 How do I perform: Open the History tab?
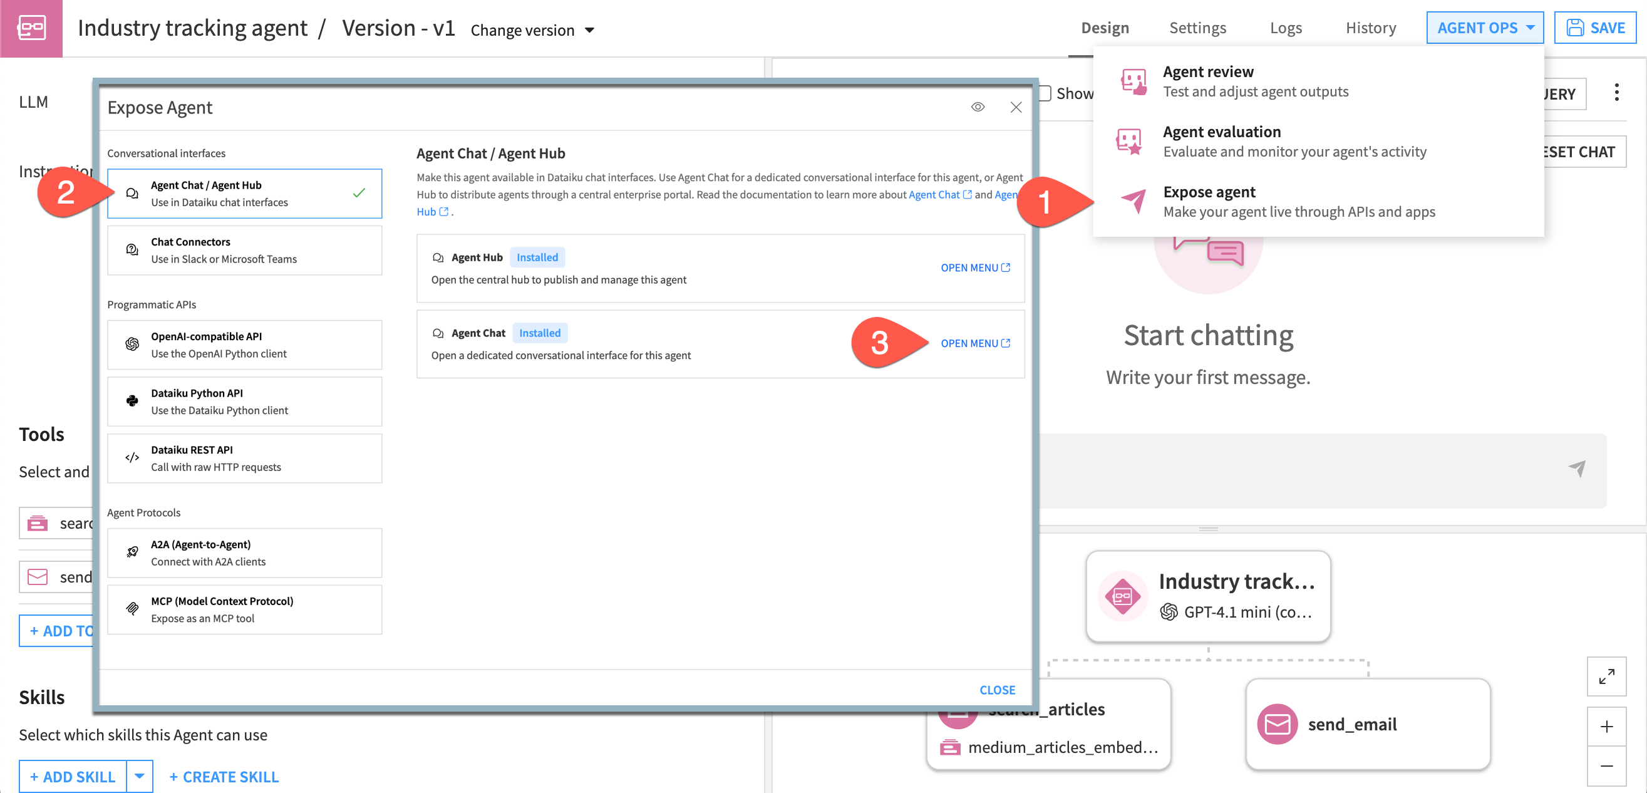(1370, 28)
